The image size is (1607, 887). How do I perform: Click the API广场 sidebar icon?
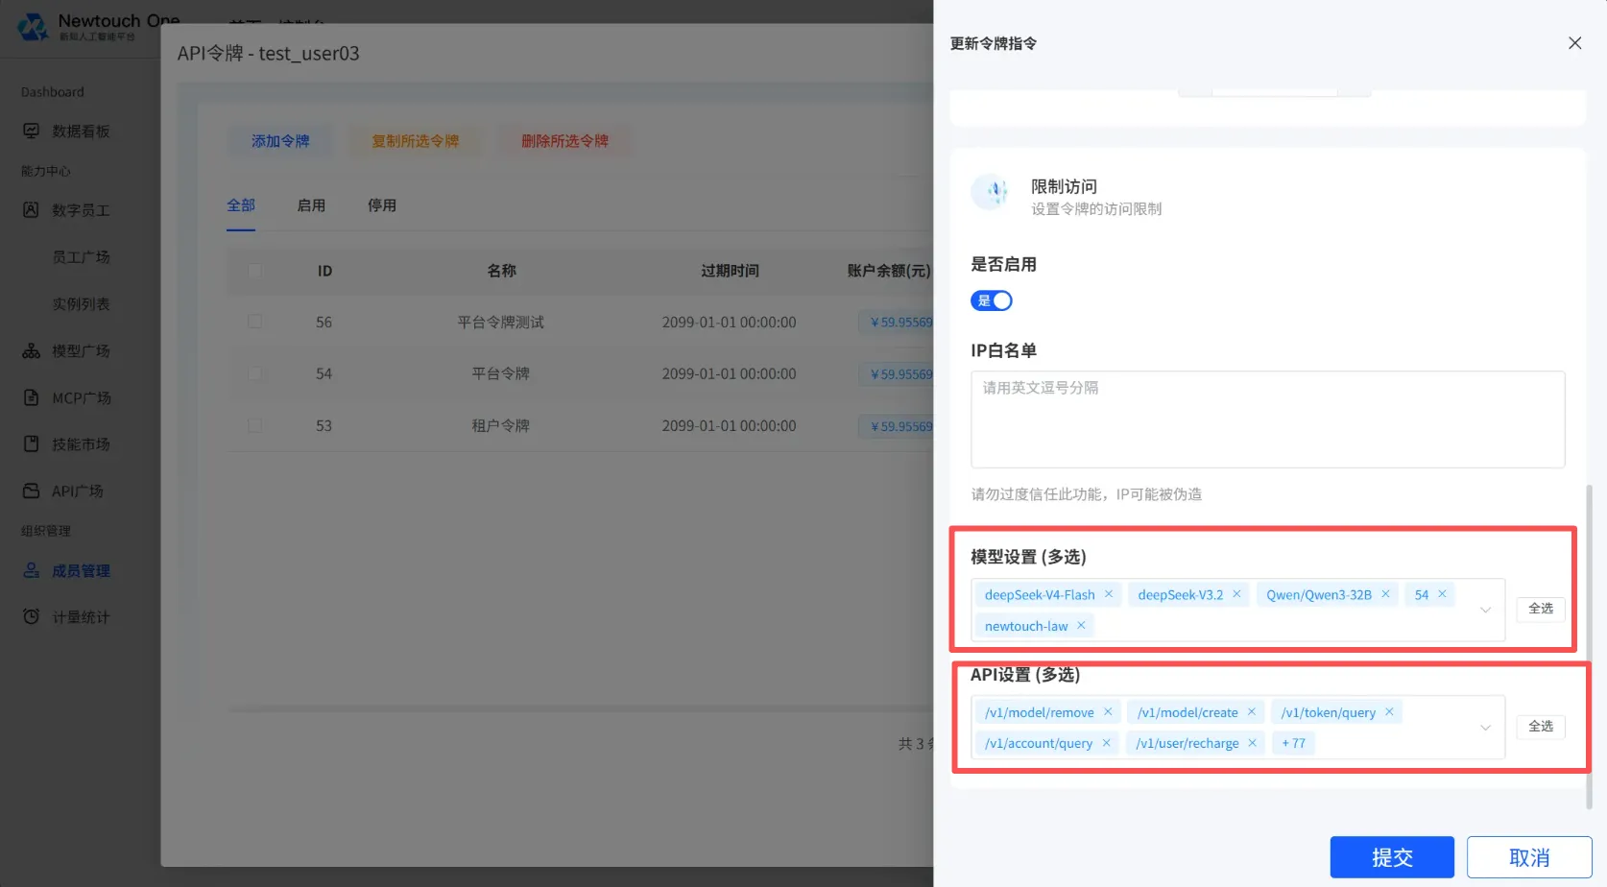pyautogui.click(x=32, y=491)
